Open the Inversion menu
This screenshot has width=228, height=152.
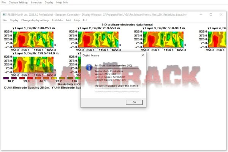coord(36,3)
